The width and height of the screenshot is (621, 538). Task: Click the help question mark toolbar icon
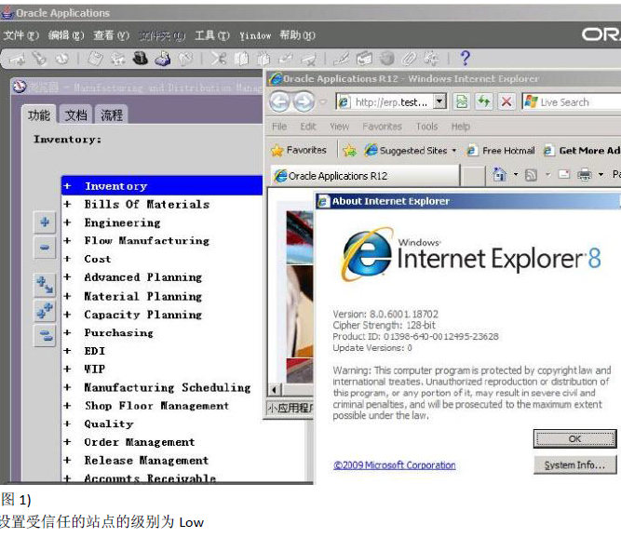pyautogui.click(x=465, y=59)
